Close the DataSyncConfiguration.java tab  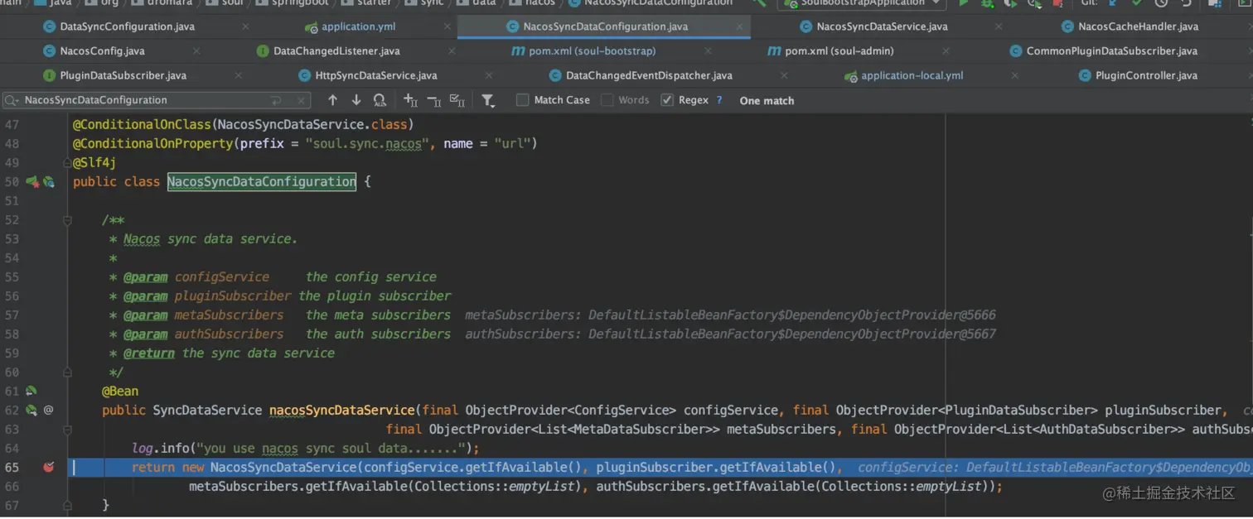[244, 26]
